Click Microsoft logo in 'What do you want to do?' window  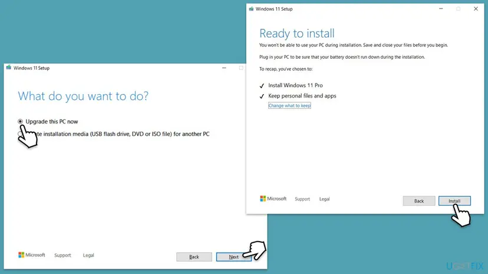click(x=32, y=255)
